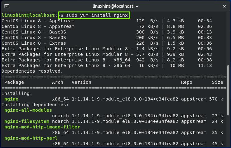
Task: Click the 'Arch' column header
Action: (x=58, y=82)
